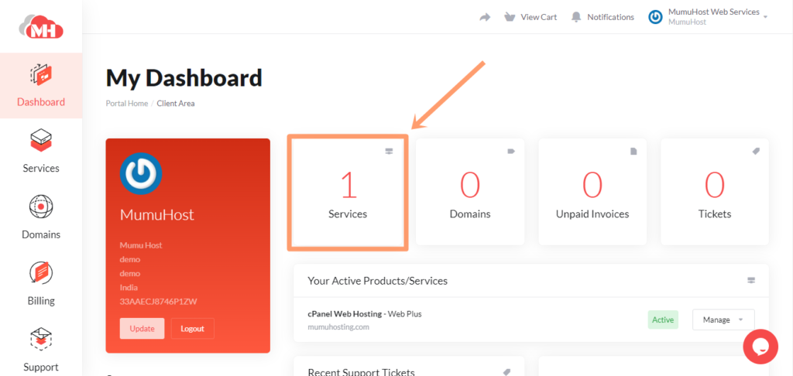The width and height of the screenshot is (793, 376).
Task: Open the live chat bubble
Action: tap(760, 347)
